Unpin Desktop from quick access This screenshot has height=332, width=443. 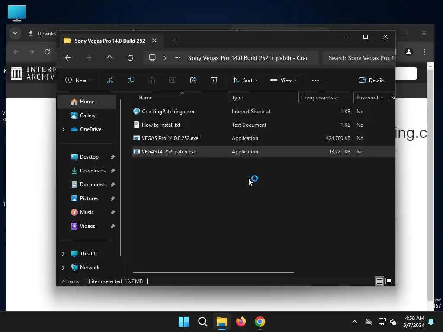113,157
